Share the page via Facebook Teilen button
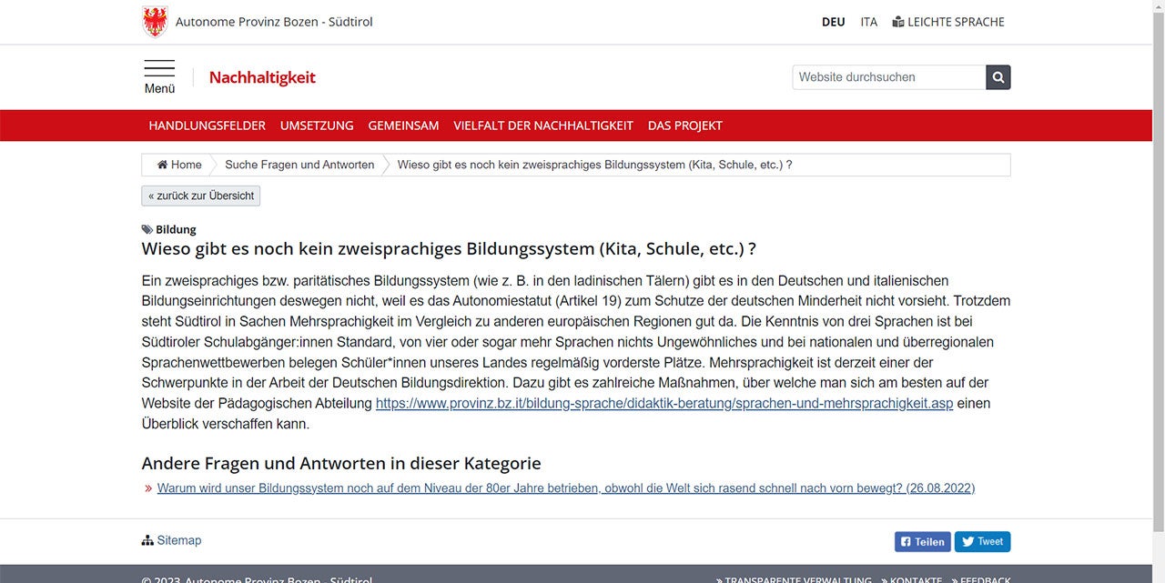Viewport: 1165px width, 583px height. pyautogui.click(x=922, y=541)
